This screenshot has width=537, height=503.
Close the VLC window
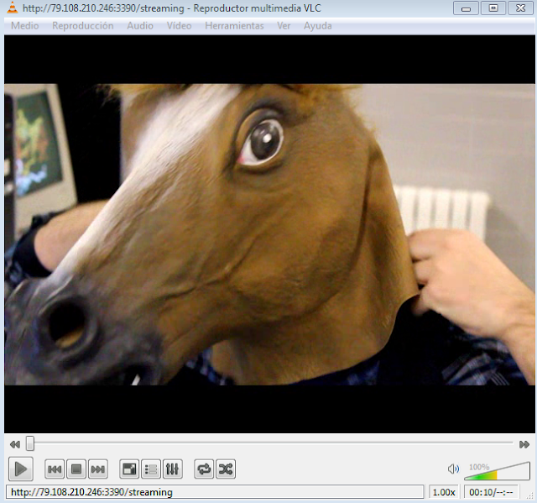click(x=520, y=8)
